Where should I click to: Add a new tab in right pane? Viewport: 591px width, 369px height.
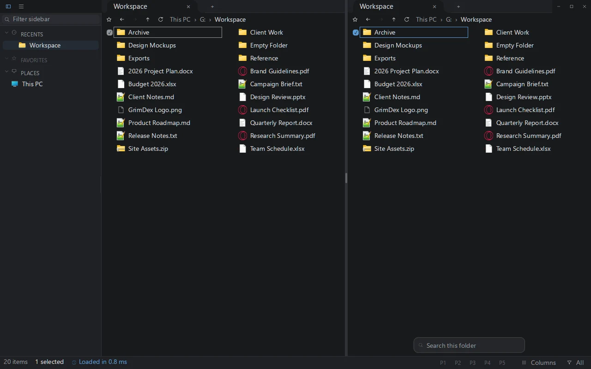(458, 6)
